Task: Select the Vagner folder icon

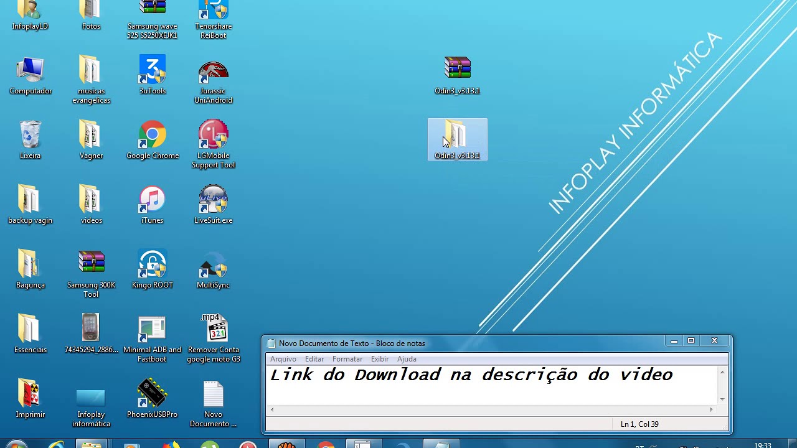Action: point(91,141)
